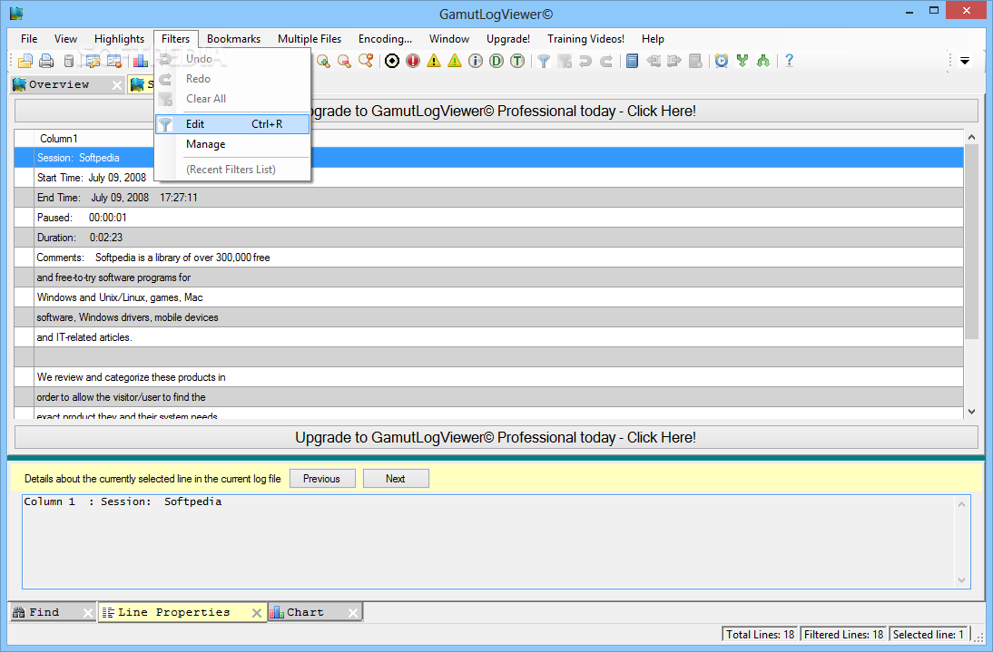Screen dimensions: 993x652
Task: Click the toolbar undo arrow icon
Action: 585,61
